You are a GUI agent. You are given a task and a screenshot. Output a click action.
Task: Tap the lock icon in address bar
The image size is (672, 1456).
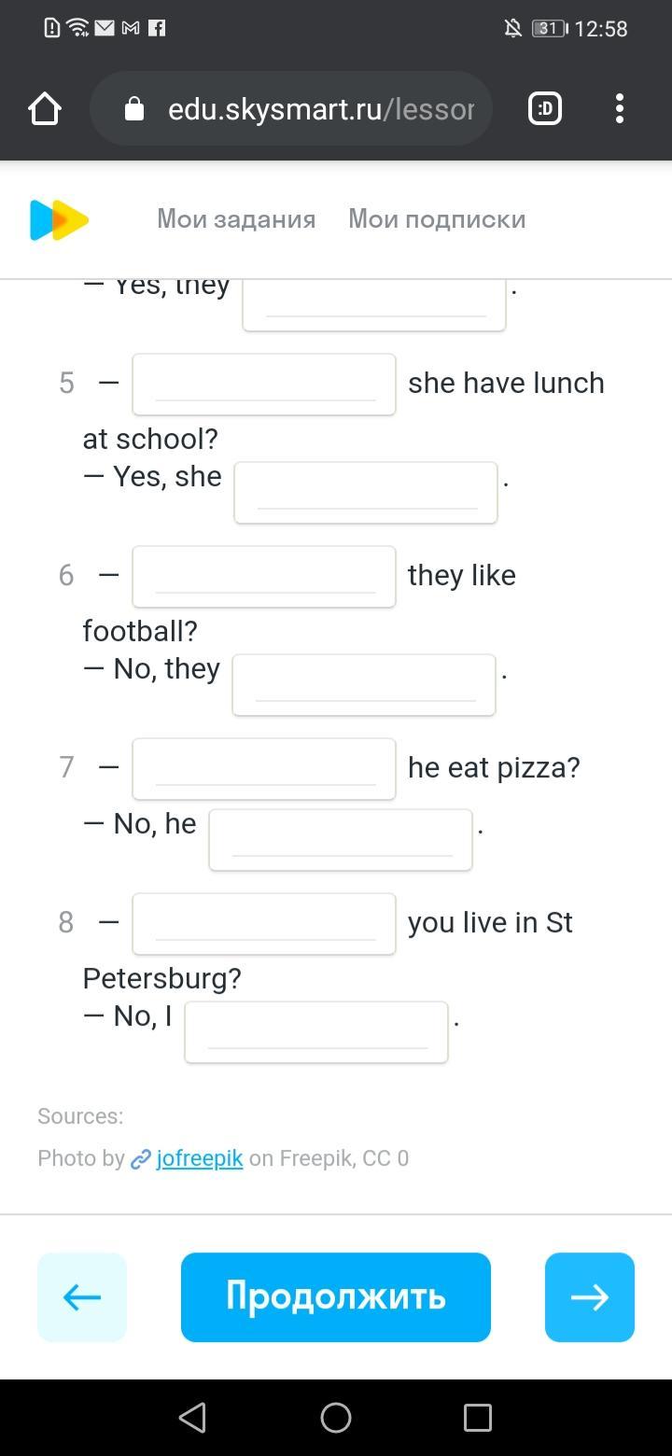[134, 109]
